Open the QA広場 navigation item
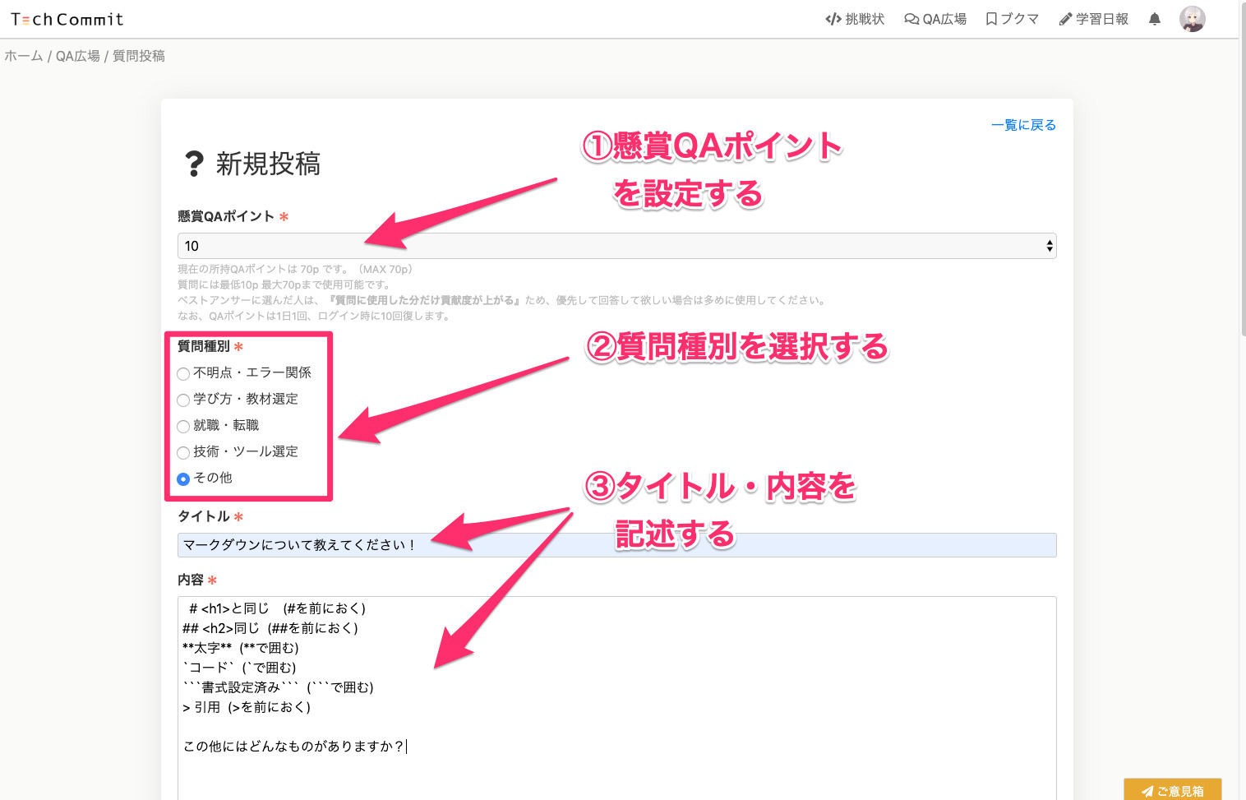1246x800 pixels. 935,19
